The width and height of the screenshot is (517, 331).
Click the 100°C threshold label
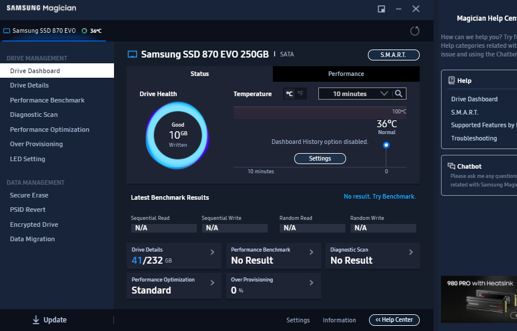tap(399, 112)
